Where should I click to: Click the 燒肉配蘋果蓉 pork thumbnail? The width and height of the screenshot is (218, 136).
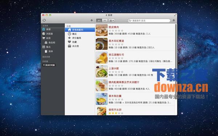102,85
